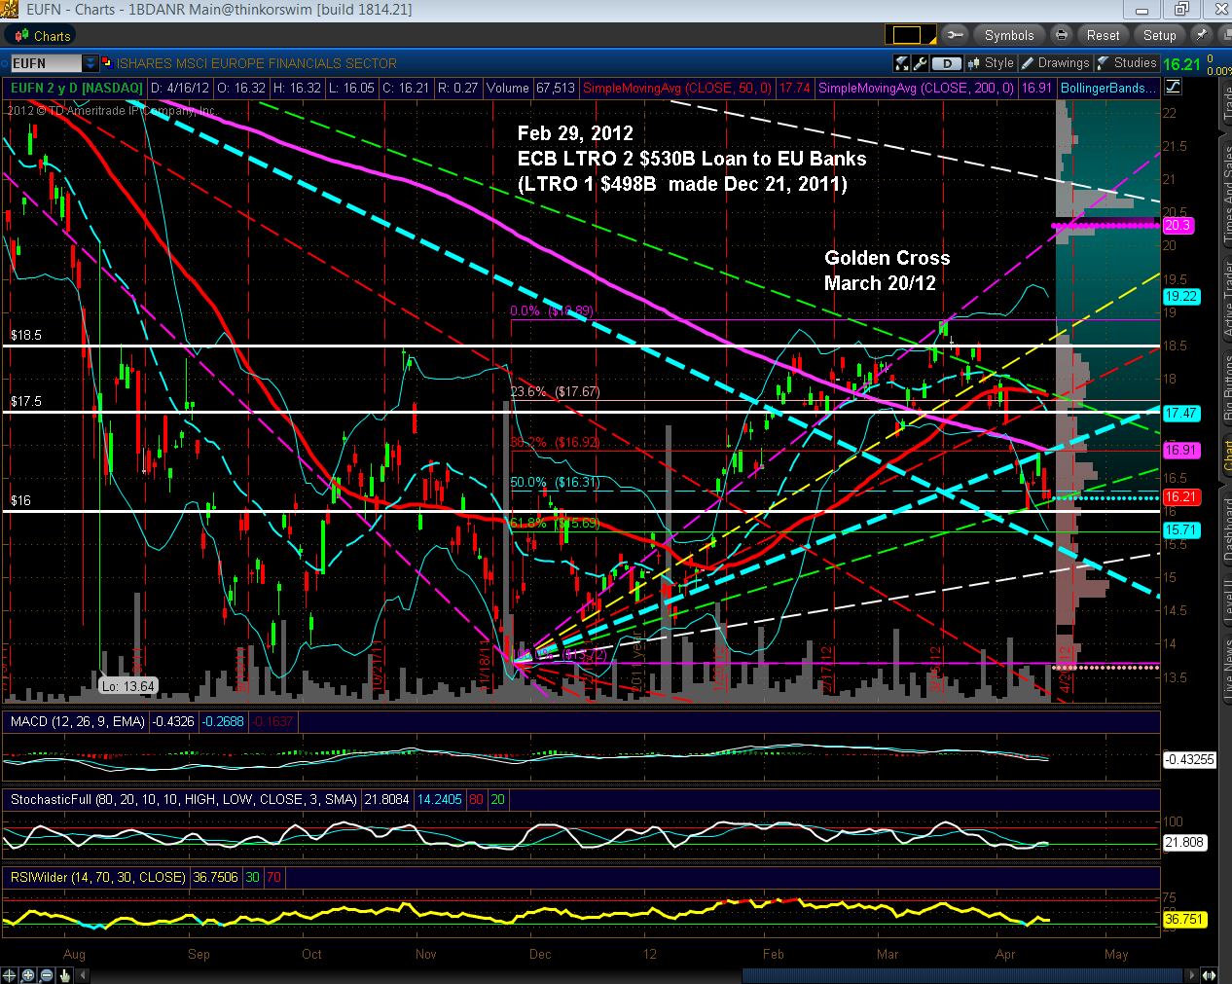This screenshot has height=984, width=1232.
Task: Open the Style menu
Action: (x=991, y=63)
